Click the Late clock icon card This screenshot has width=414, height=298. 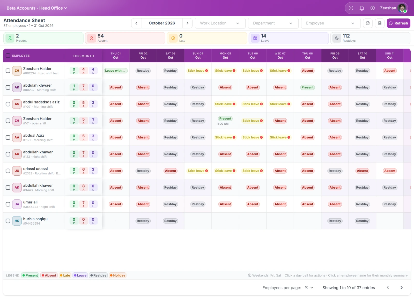coord(173,38)
